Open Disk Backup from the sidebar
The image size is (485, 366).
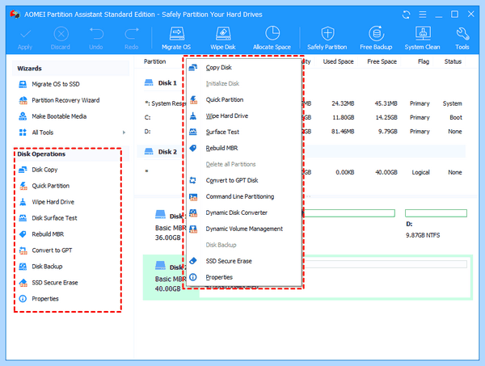tap(47, 266)
